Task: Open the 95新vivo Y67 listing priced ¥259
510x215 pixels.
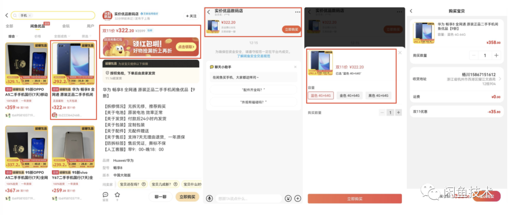Action: pos(74,163)
